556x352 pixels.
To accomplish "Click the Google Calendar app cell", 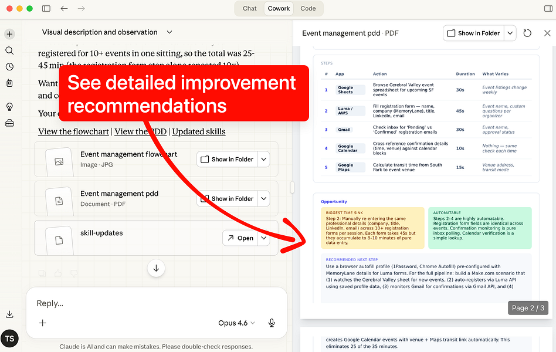I will [350, 148].
